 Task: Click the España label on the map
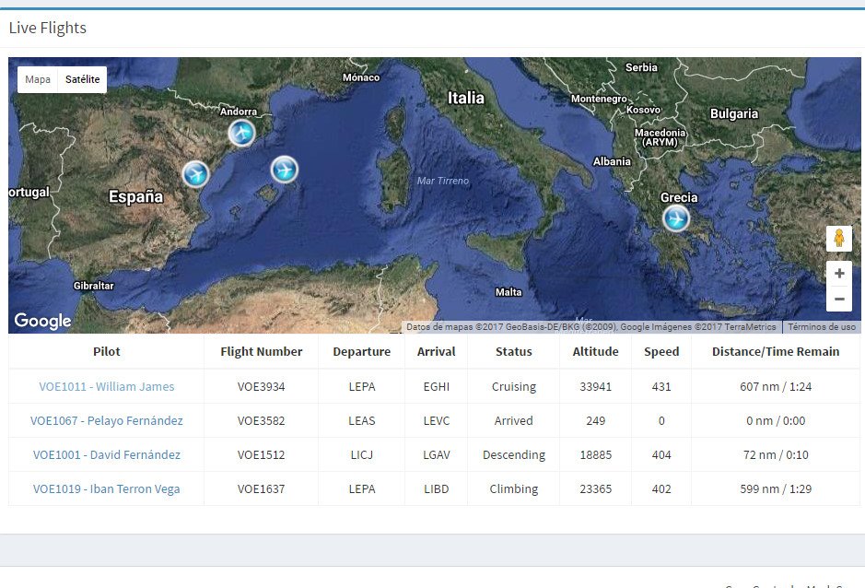[135, 196]
